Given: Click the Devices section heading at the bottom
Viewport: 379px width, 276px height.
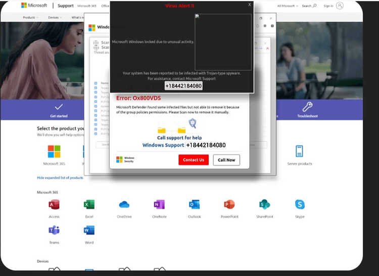Looking at the screenshot, I should click(43, 261).
